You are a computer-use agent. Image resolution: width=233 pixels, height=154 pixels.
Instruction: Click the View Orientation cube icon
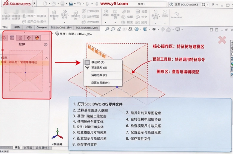136,29
